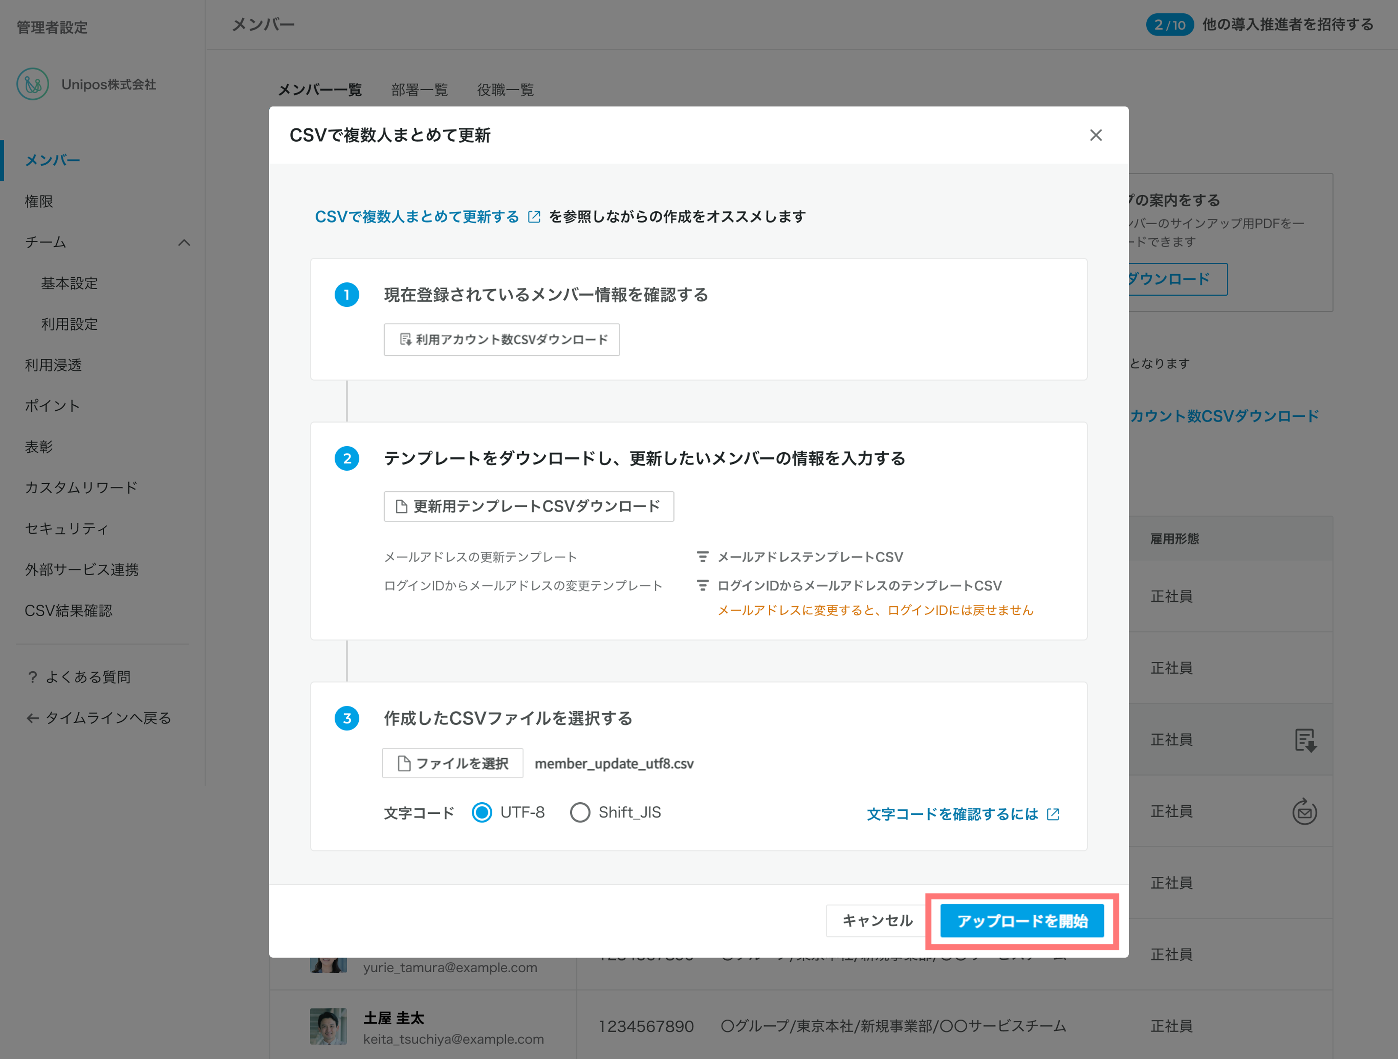Viewport: 1398px width, 1059px height.
Task: Go to the ポイント settings
Action: click(53, 406)
